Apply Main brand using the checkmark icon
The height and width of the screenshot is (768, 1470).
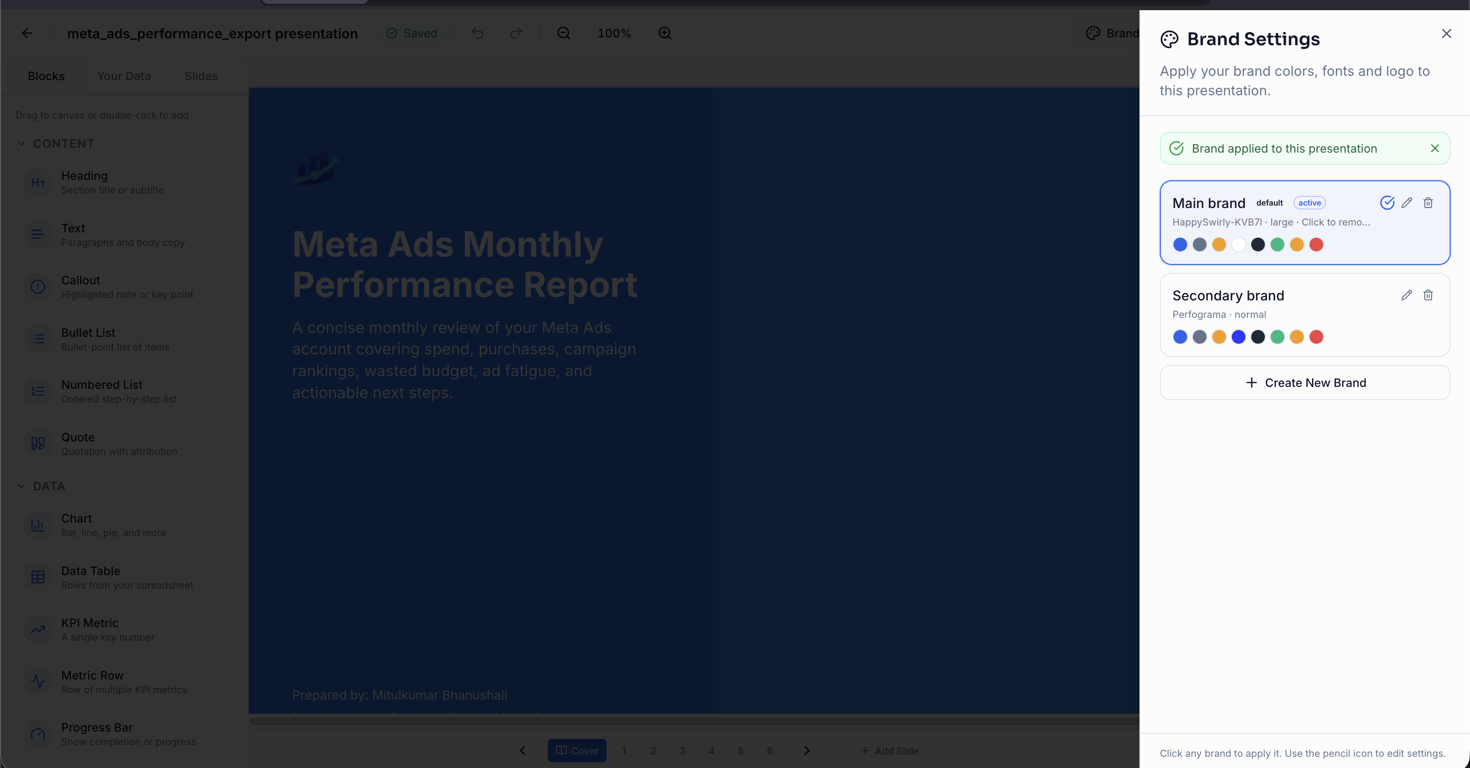[1387, 203]
